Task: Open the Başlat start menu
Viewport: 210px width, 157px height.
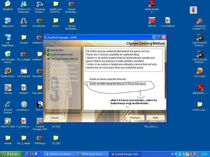Action: point(11,154)
